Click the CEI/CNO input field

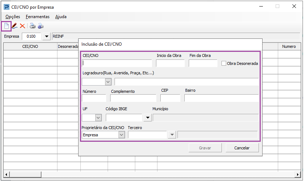click(x=117, y=63)
